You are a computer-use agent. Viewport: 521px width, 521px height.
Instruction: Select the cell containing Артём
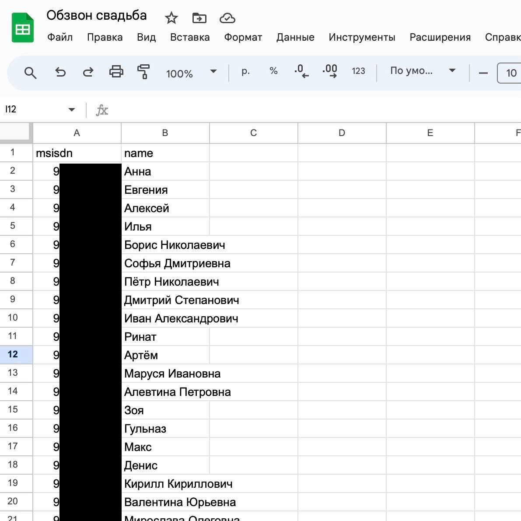click(165, 355)
